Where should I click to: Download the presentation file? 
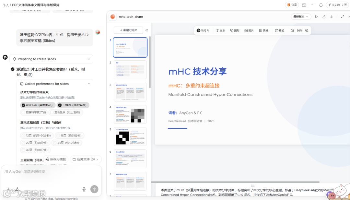click(x=332, y=17)
